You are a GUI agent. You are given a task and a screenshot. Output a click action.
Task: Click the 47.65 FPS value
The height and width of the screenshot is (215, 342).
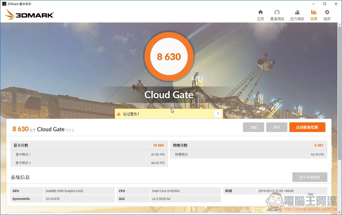158,154
